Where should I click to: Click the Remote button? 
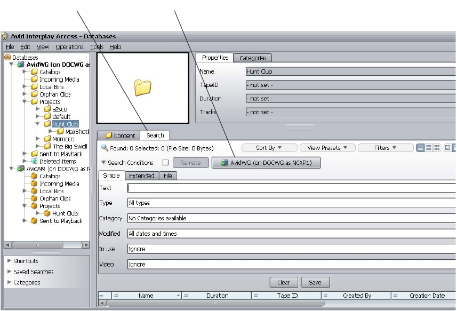point(190,163)
